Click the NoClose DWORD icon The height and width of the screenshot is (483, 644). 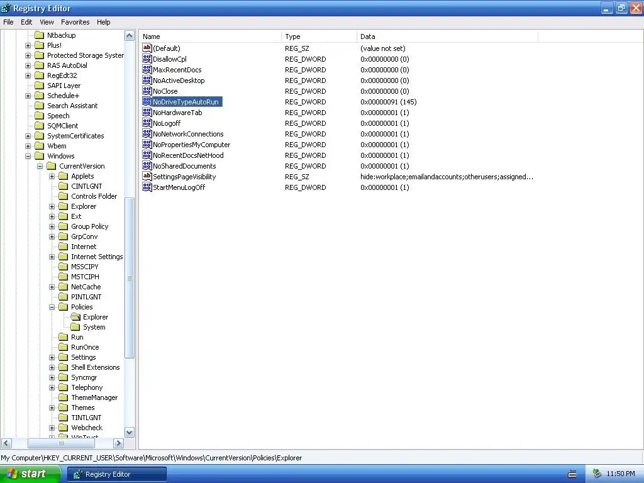point(147,91)
